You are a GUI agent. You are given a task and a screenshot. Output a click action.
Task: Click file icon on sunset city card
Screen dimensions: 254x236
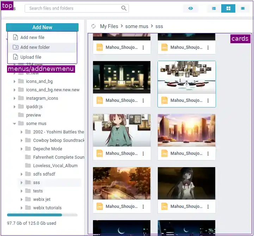pos(165,153)
